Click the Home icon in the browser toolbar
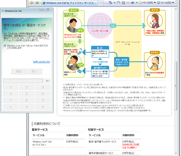 pos(110,3)
